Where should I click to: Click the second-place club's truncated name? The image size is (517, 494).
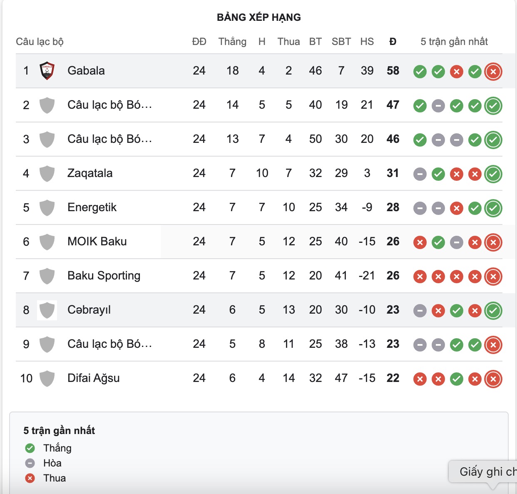pos(109,105)
